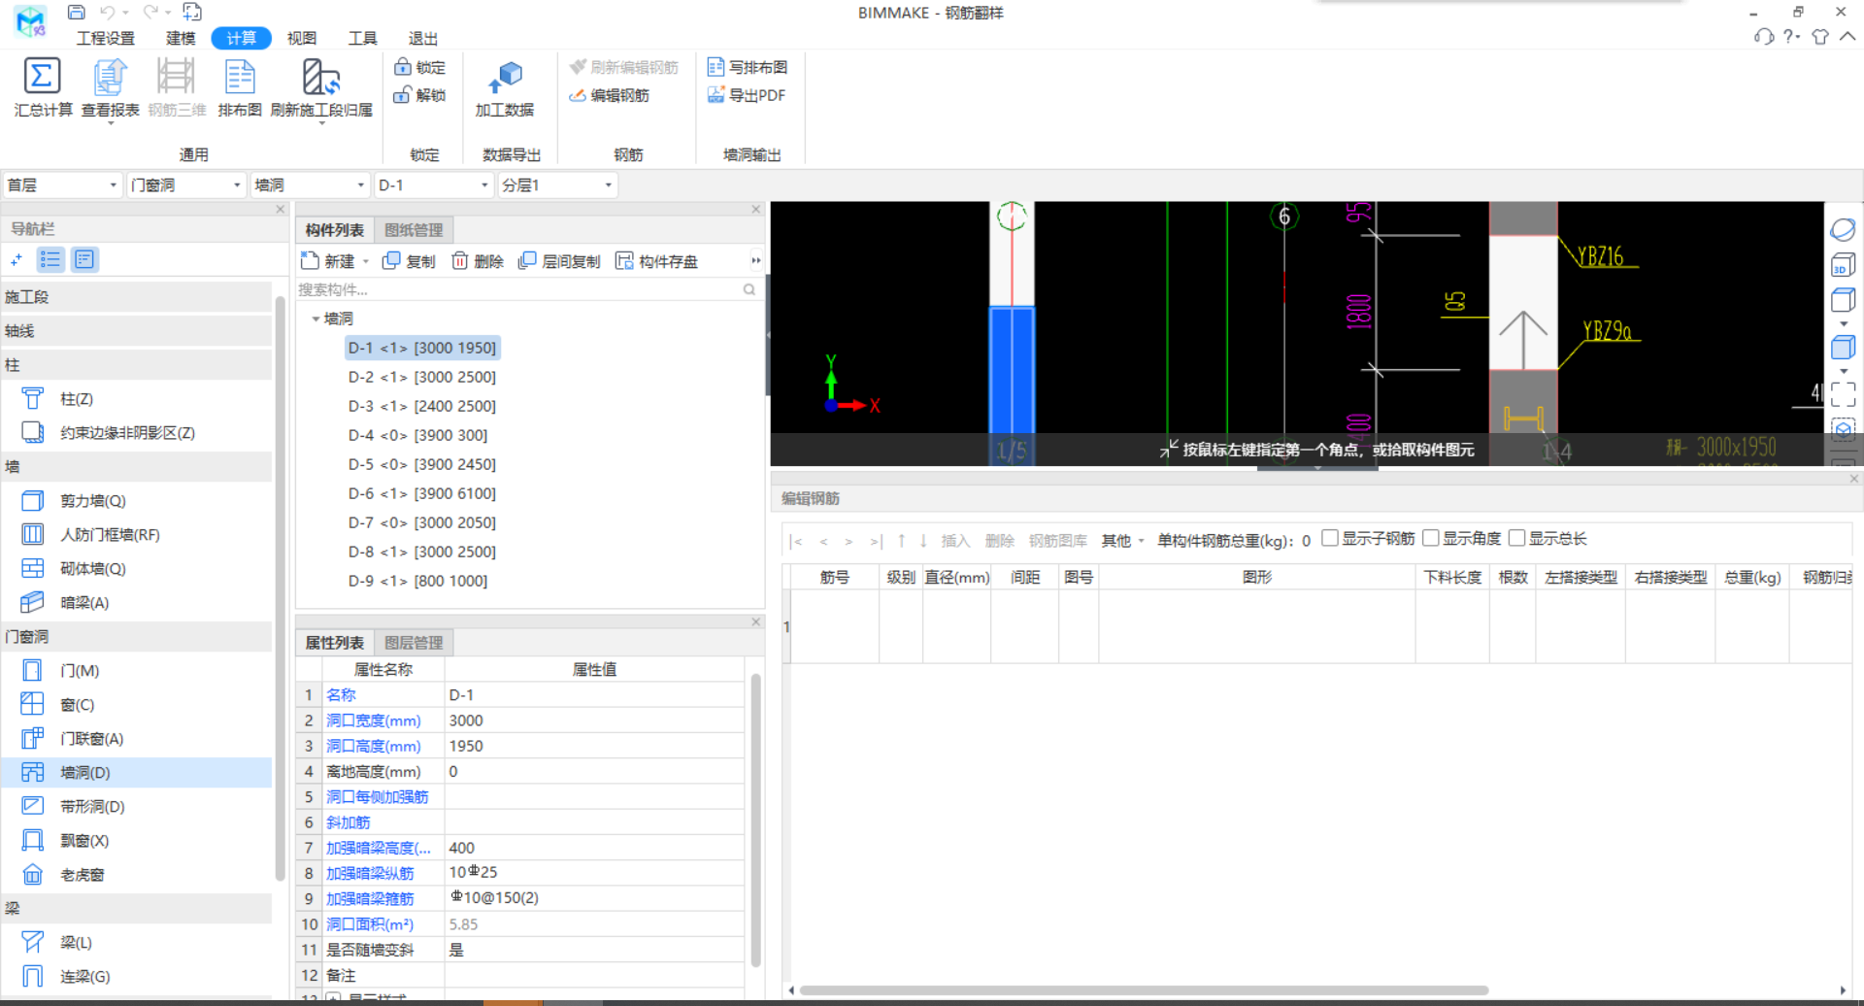Expand more component list toolbar options

(755, 260)
